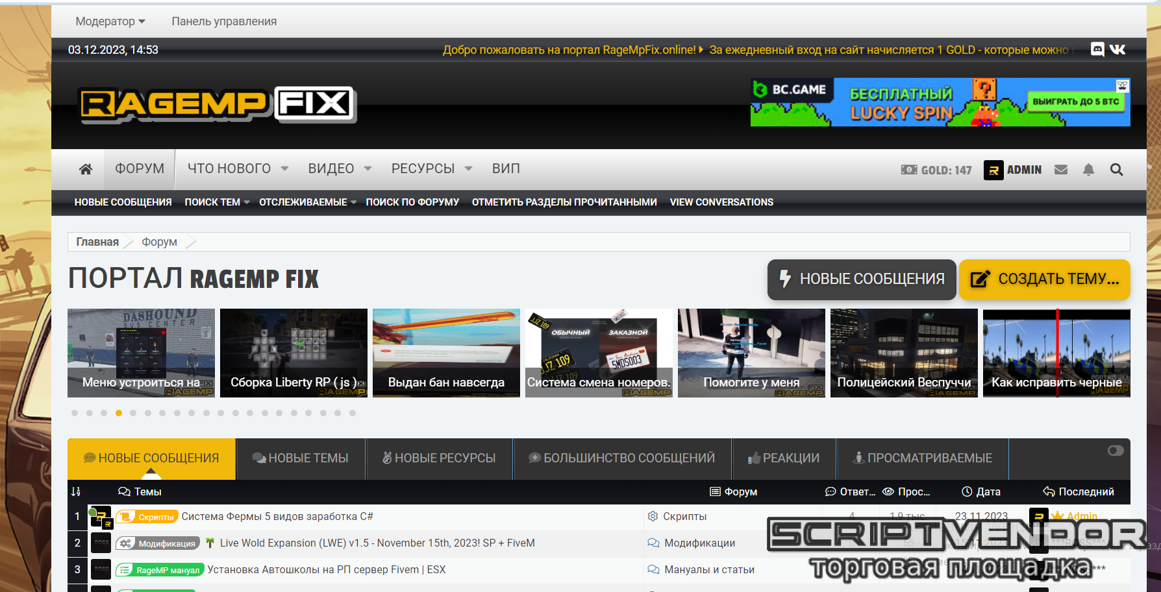Click the Модификация prefix tag
This screenshot has height=592, width=1161.
[x=158, y=543]
